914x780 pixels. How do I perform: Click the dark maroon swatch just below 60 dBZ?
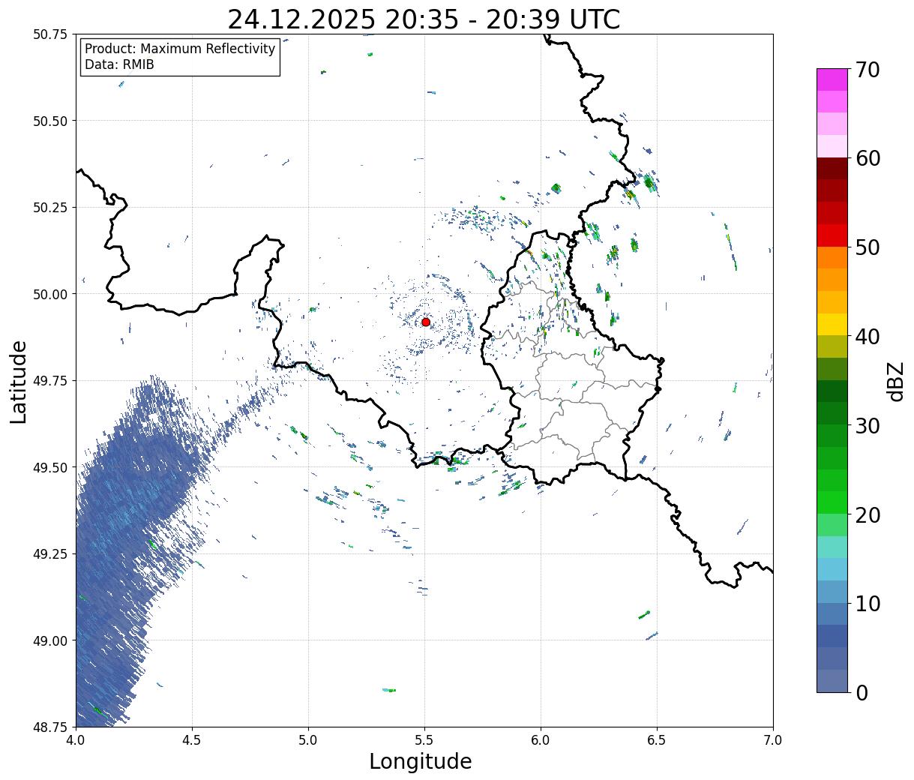[x=832, y=169]
